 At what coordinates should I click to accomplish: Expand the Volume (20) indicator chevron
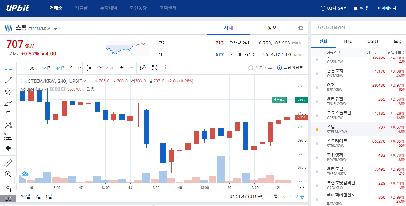[x=46, y=89]
